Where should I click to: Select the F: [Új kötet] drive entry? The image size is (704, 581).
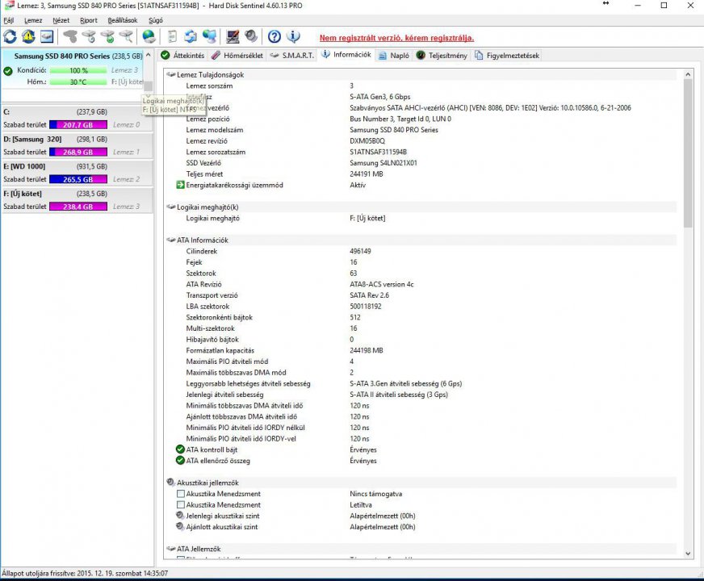tap(77, 200)
